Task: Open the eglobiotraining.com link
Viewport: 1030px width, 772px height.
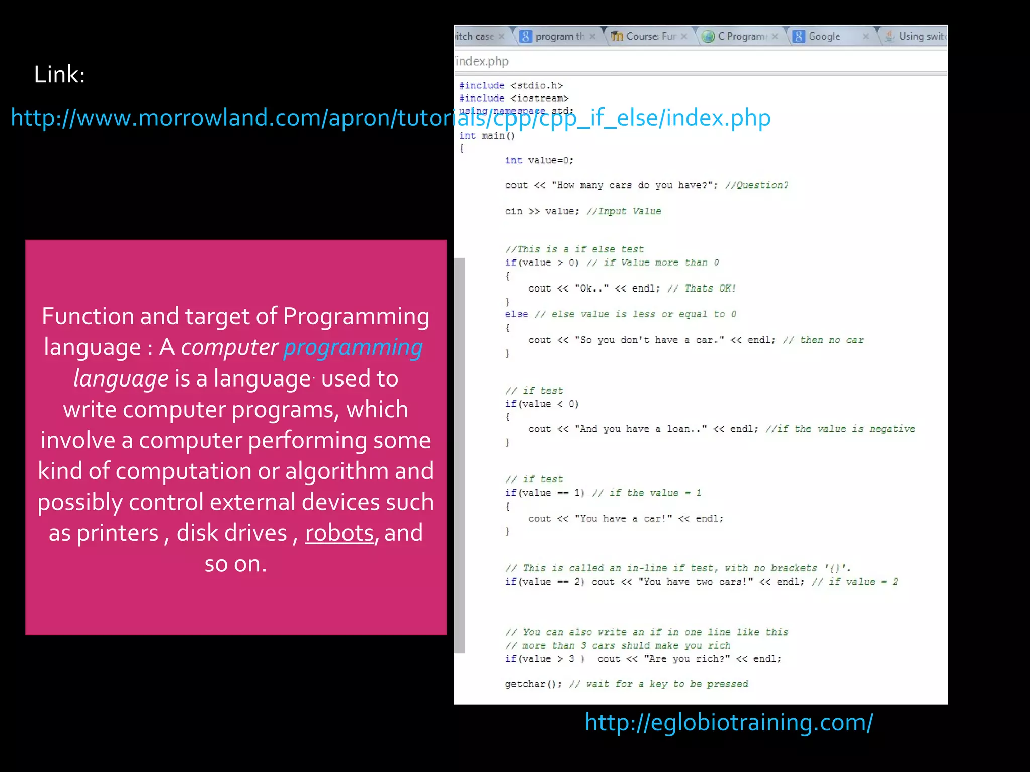Action: click(729, 722)
